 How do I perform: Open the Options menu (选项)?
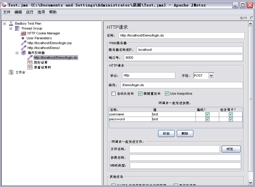(x=41, y=12)
